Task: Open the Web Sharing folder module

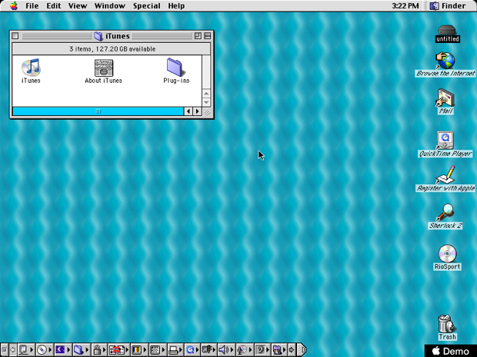Action: pyautogui.click(x=279, y=350)
